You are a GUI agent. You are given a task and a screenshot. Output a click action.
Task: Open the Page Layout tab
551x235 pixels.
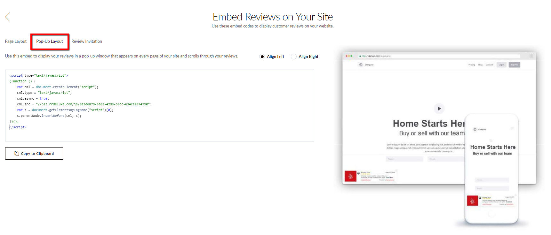point(16,42)
